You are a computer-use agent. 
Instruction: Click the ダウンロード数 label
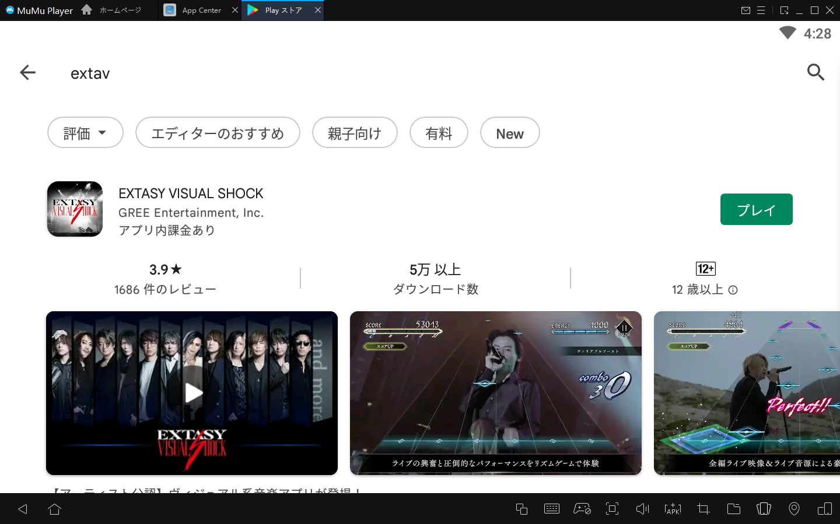tap(436, 289)
